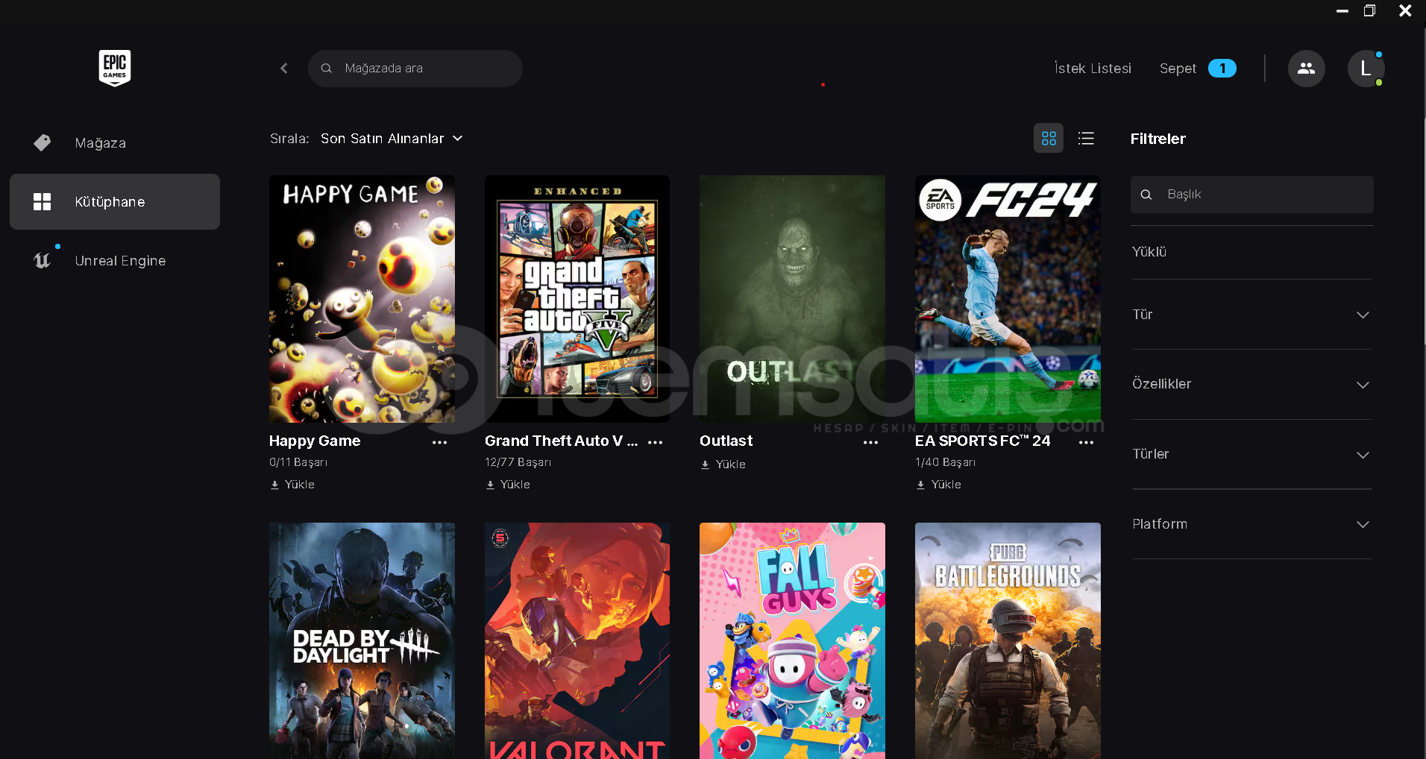Click the filter title search icon
The image size is (1426, 759).
(1146, 195)
